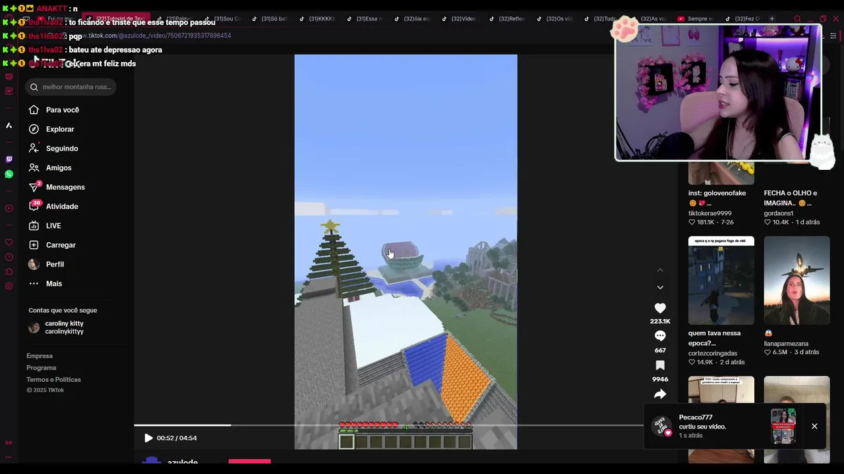Go to next video with down chevron
The width and height of the screenshot is (844, 474).
click(x=660, y=288)
